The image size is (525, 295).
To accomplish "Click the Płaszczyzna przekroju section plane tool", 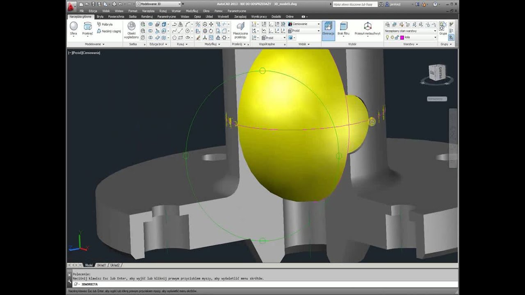I will coord(240,30).
